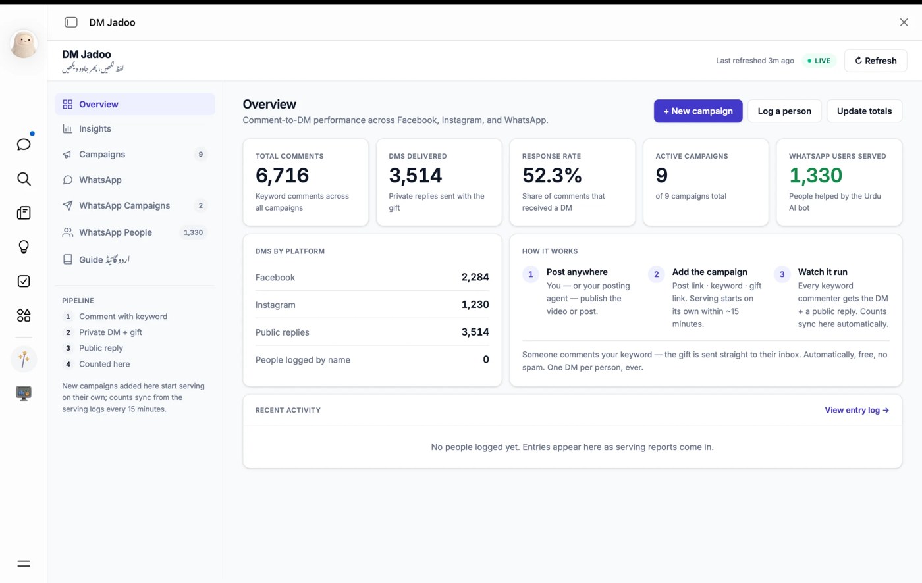Screen dimensions: 922x583
Task: Click pipeline step Comment with keyword
Action: (123, 317)
